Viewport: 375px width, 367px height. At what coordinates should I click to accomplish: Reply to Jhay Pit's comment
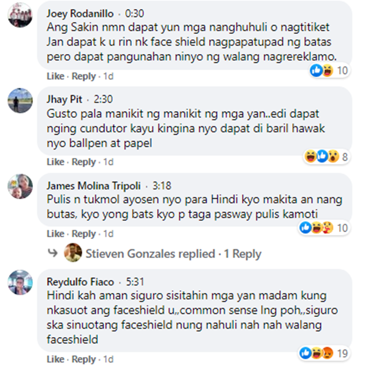tap(83, 162)
